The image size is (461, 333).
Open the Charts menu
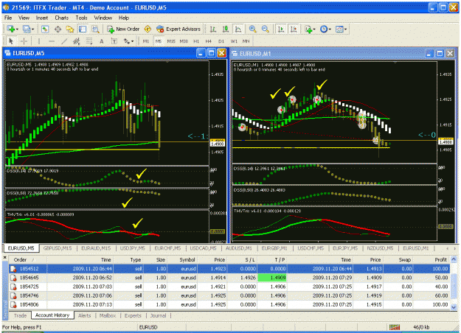[x=61, y=18]
